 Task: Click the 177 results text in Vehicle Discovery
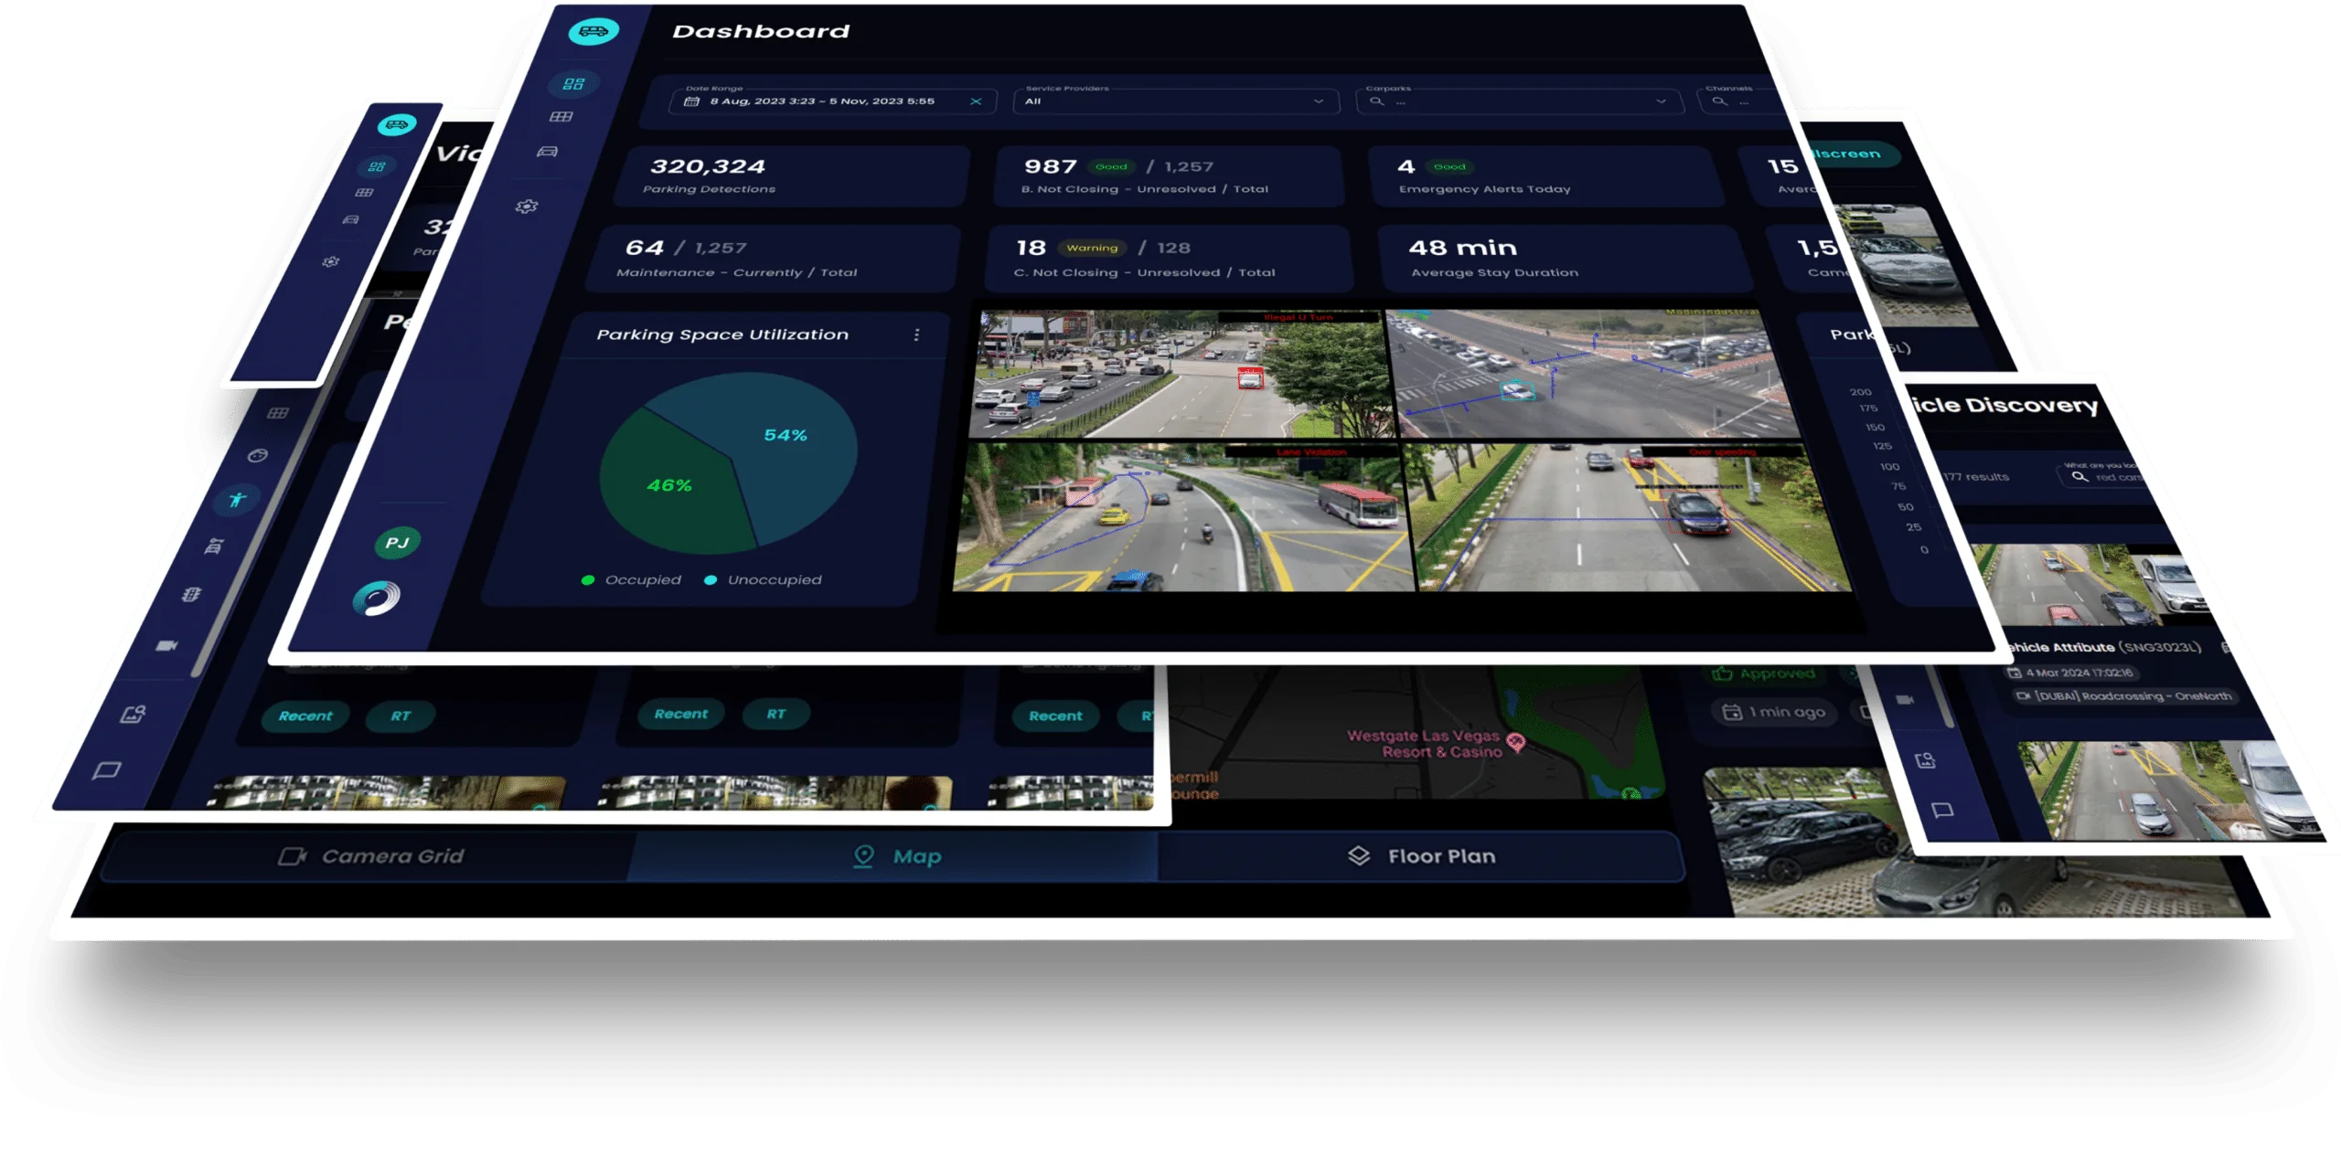[1977, 477]
